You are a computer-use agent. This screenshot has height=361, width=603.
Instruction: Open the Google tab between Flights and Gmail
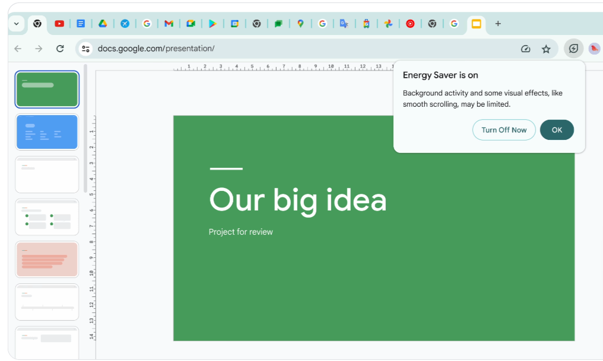tap(147, 24)
